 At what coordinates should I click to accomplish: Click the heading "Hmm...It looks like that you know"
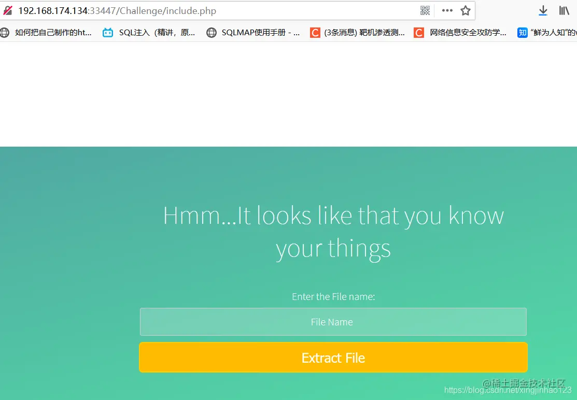coord(333,216)
